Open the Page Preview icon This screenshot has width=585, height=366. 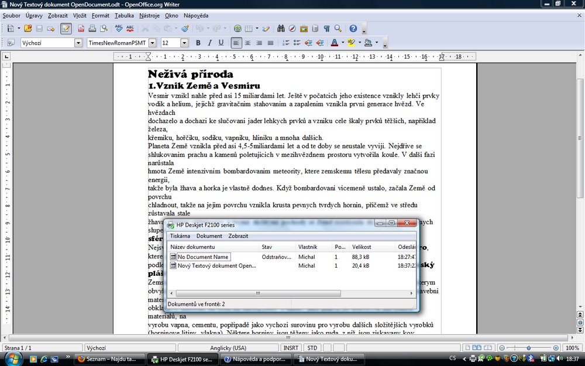coord(104,28)
